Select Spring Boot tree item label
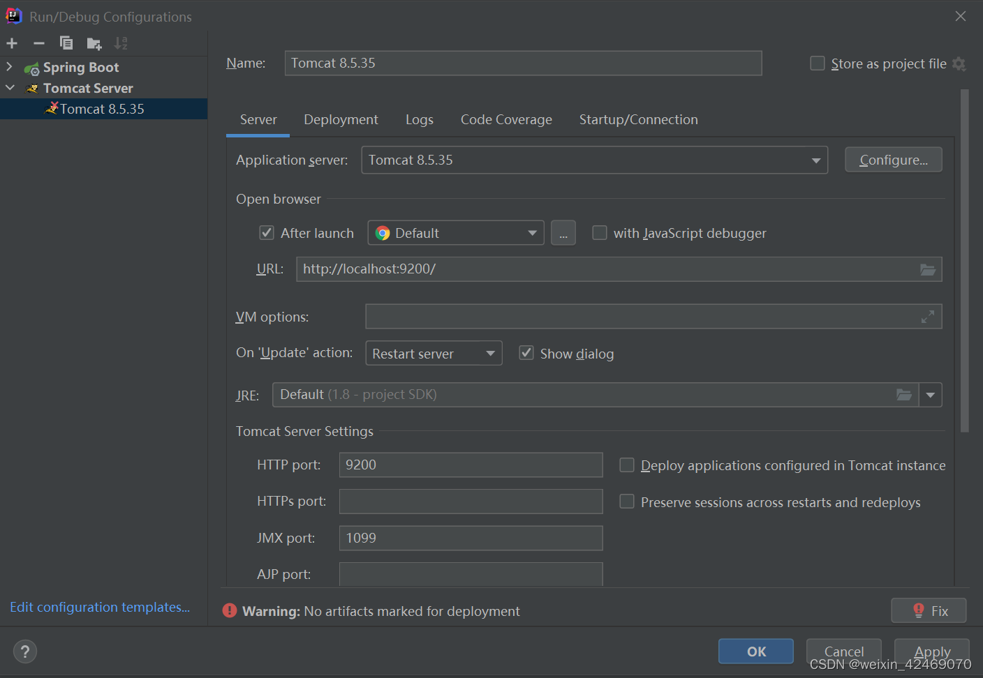Image resolution: width=983 pixels, height=678 pixels. [81, 68]
